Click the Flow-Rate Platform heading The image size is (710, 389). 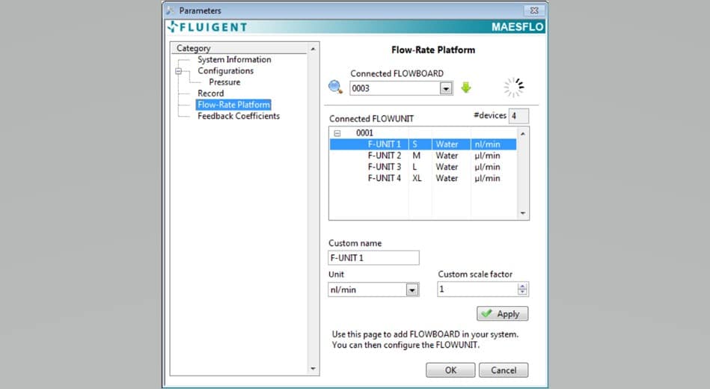pyautogui.click(x=433, y=50)
